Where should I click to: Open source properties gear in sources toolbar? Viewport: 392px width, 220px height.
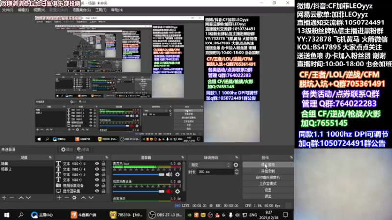point(74,198)
